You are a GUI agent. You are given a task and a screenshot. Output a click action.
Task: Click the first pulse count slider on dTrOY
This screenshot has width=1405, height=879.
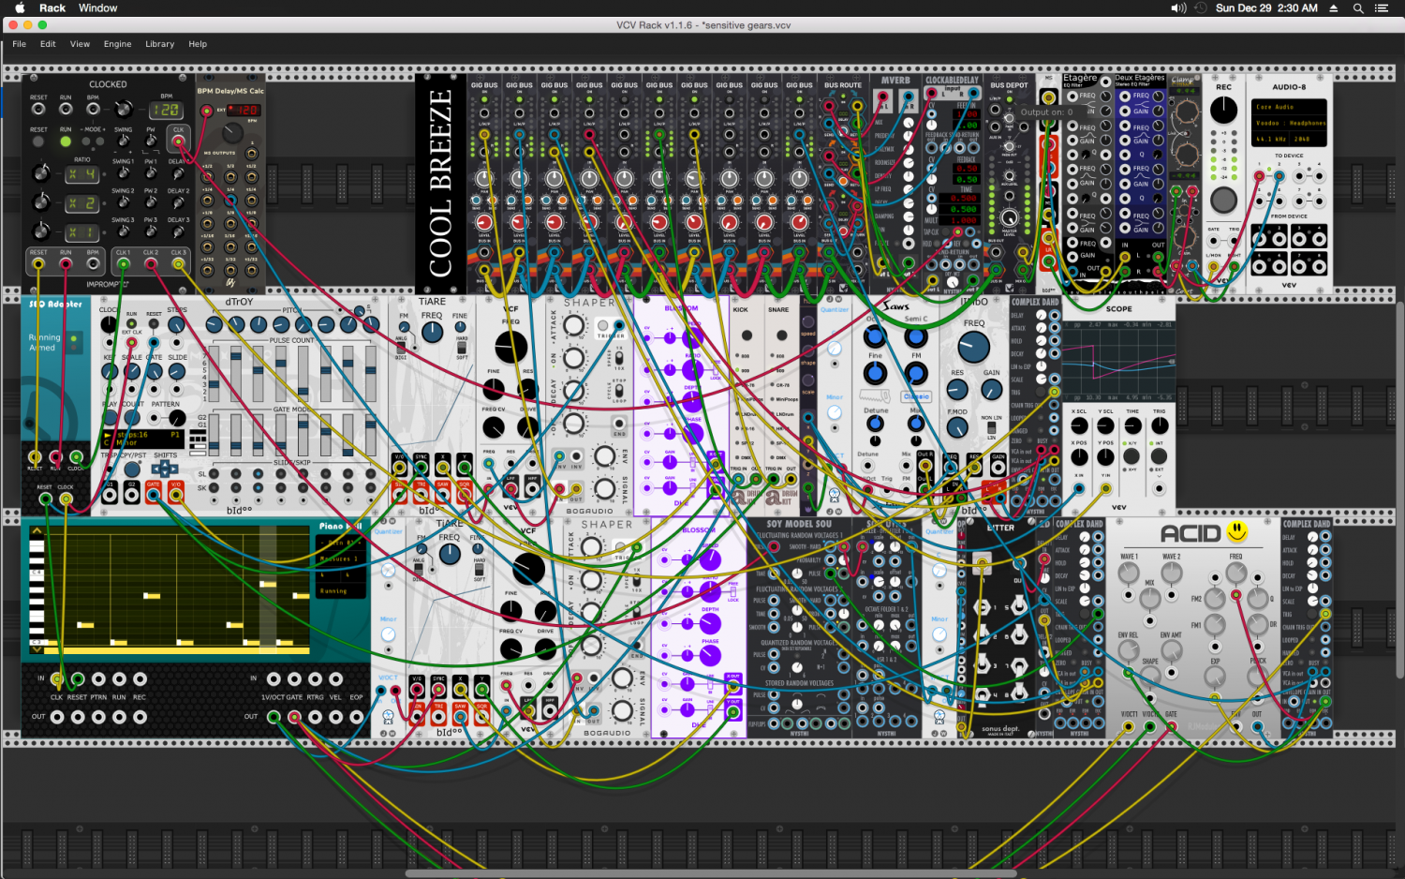tap(214, 375)
